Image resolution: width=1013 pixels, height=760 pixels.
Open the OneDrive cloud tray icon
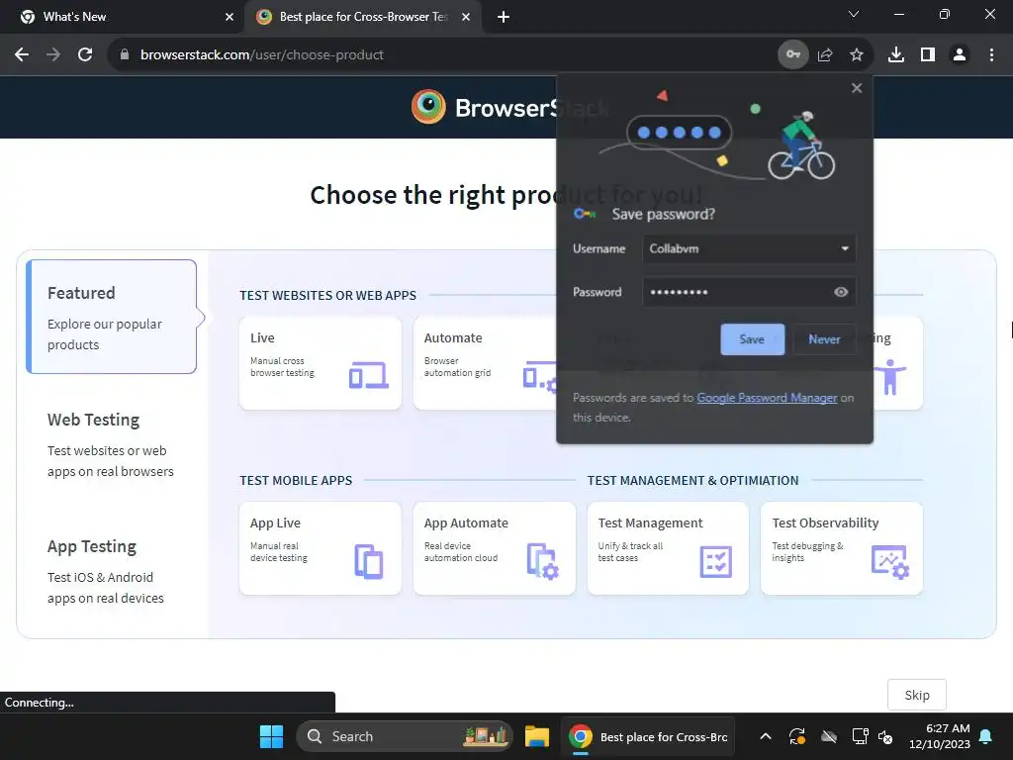829,736
